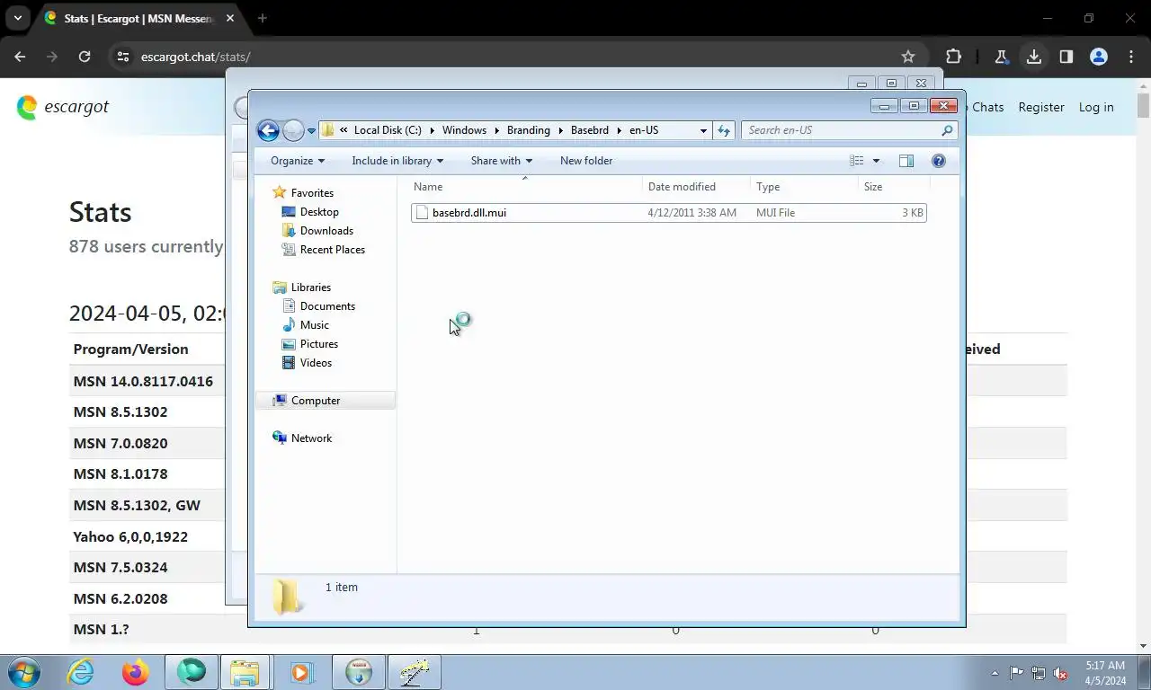Open network tray icon

(x=1039, y=673)
